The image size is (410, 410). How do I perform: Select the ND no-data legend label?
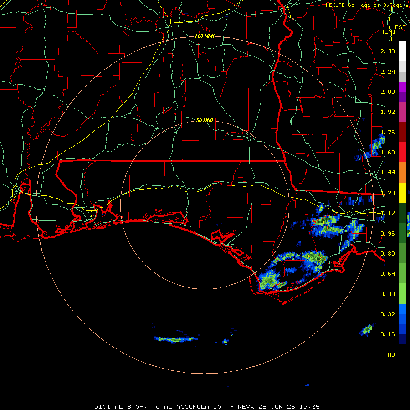[x=391, y=355]
